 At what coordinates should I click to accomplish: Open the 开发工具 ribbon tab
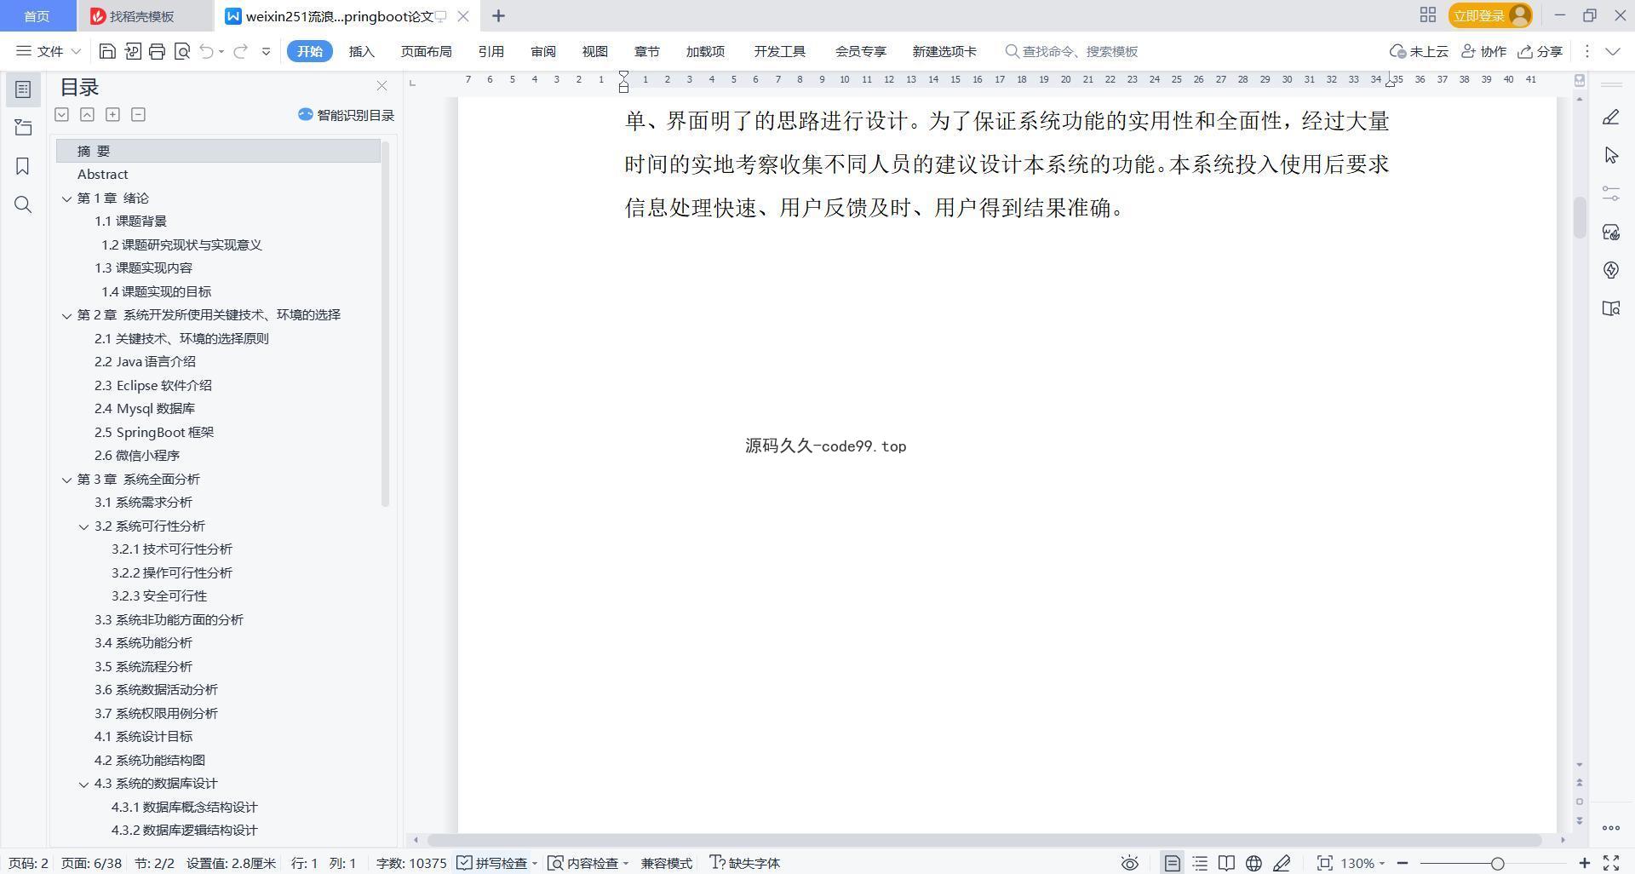[779, 51]
